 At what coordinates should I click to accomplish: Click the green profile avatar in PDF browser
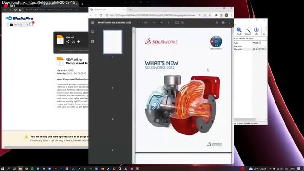pos(226,15)
